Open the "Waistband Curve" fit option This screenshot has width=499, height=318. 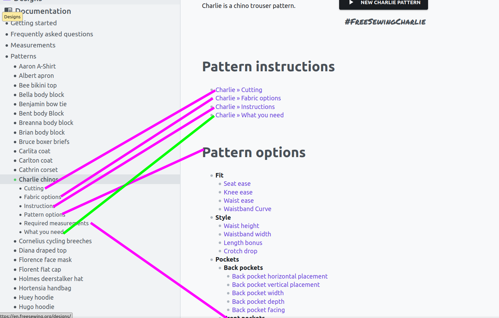247,209
